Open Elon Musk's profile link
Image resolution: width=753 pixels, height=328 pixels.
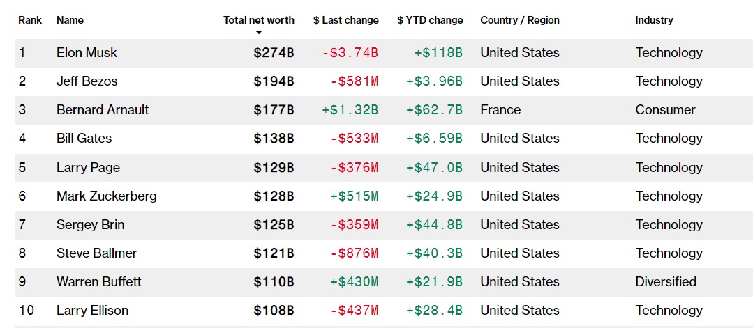click(87, 53)
